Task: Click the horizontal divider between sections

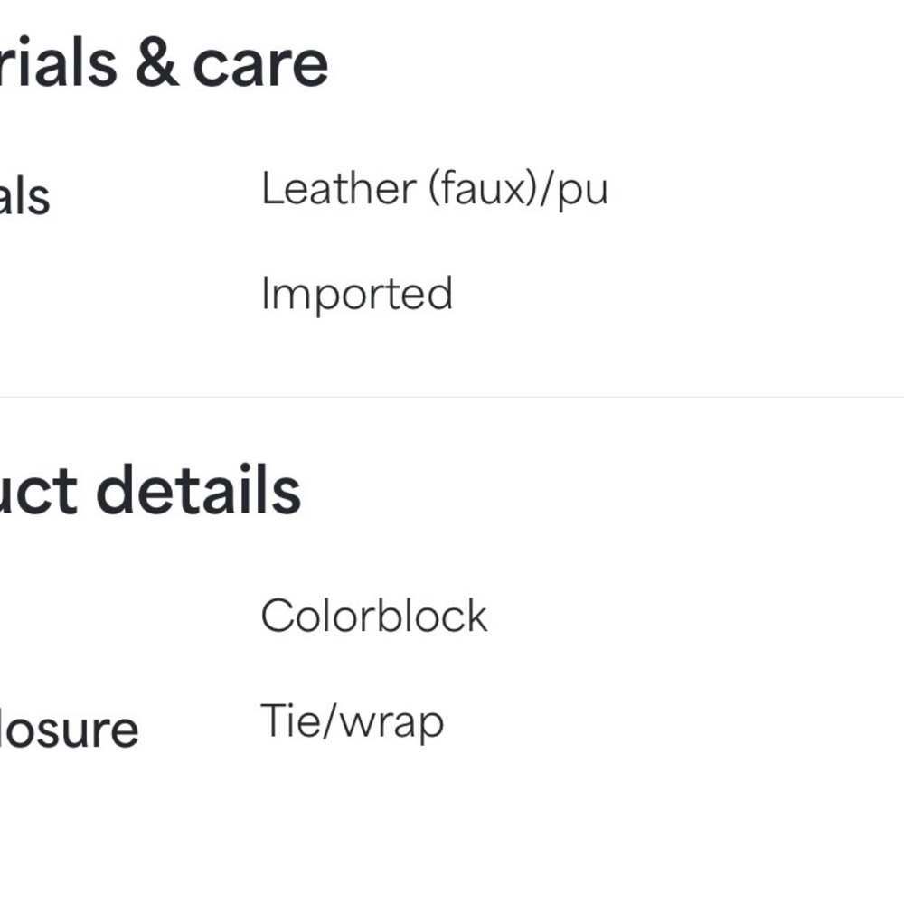Action: point(452,397)
